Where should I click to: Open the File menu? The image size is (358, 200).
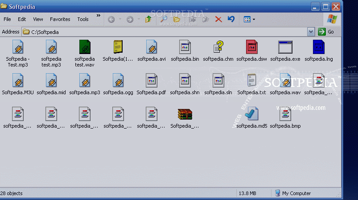[x=7, y=19]
